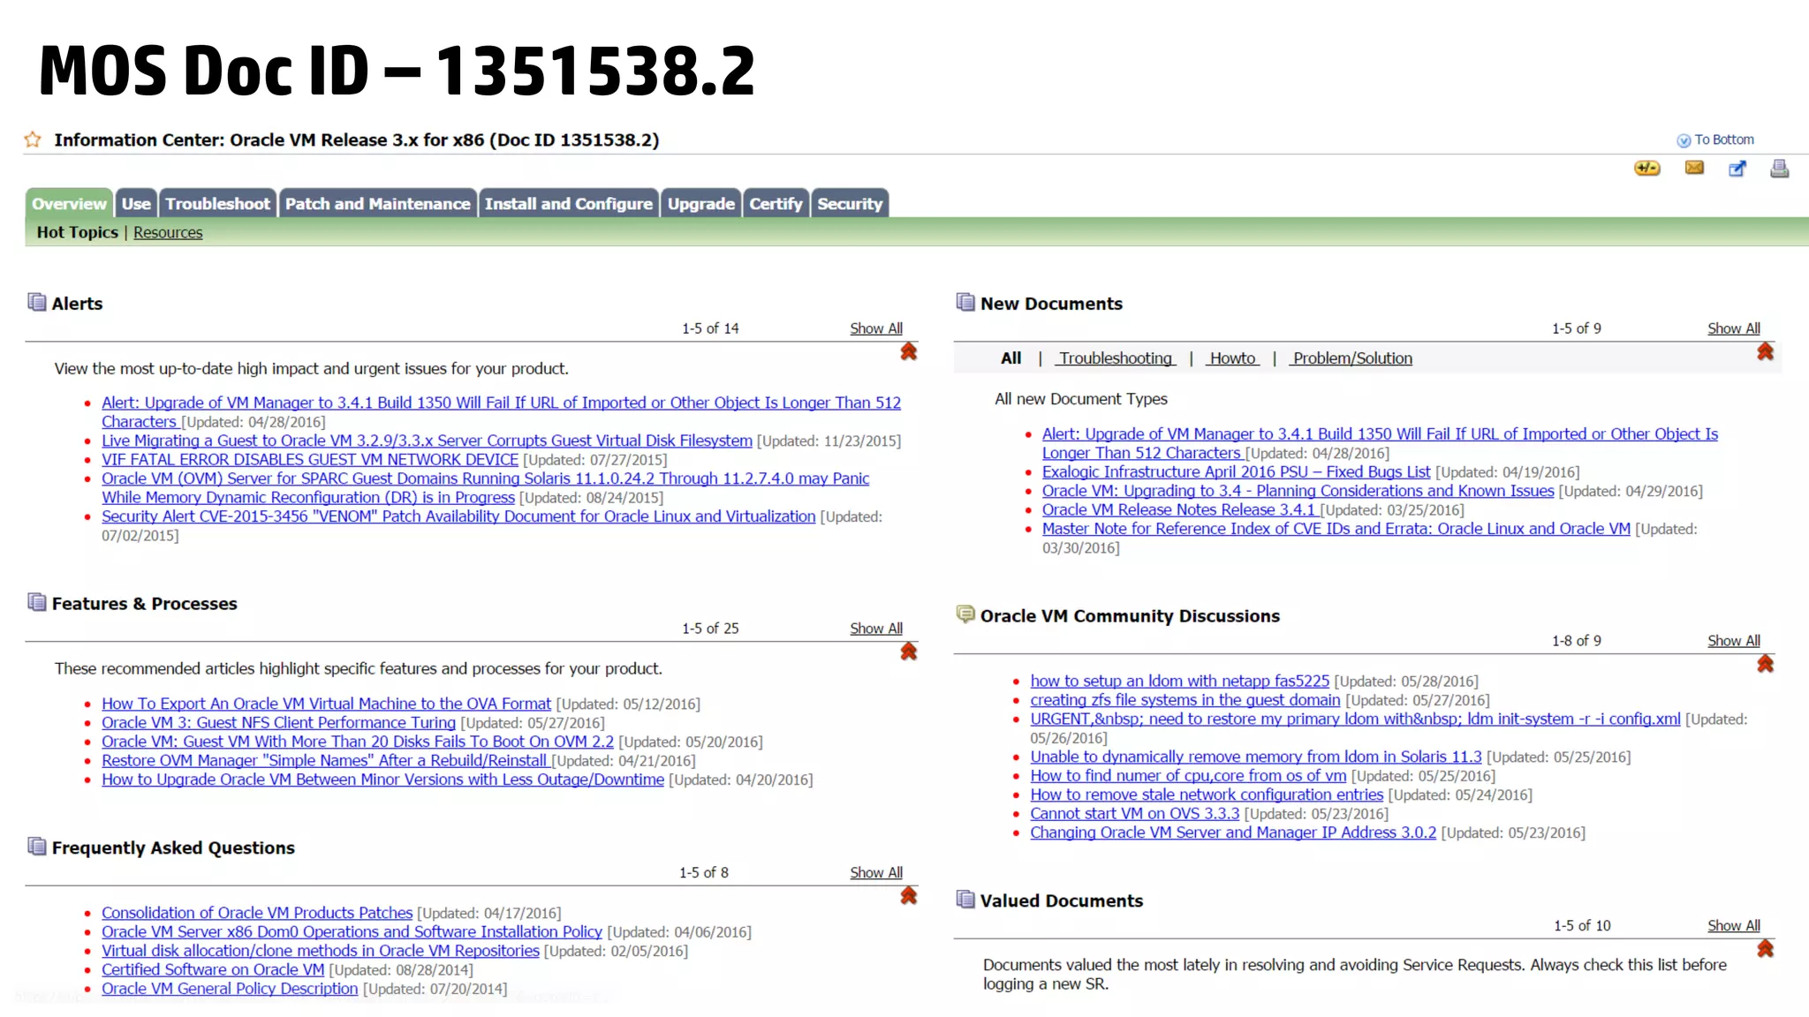Open Guest VM More Than 20 Disks link
The height and width of the screenshot is (1017, 1809).
358,742
